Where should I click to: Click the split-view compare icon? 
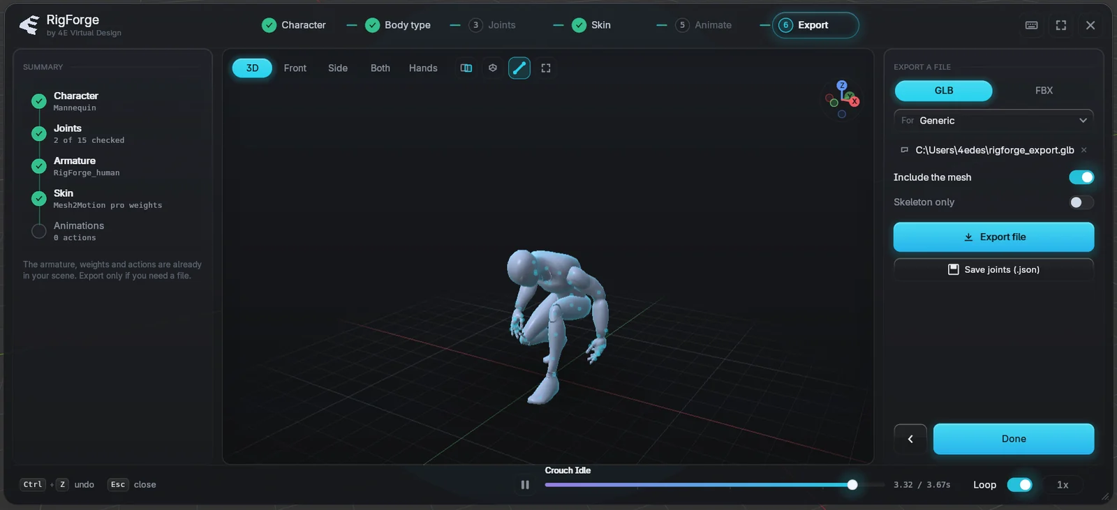click(466, 68)
